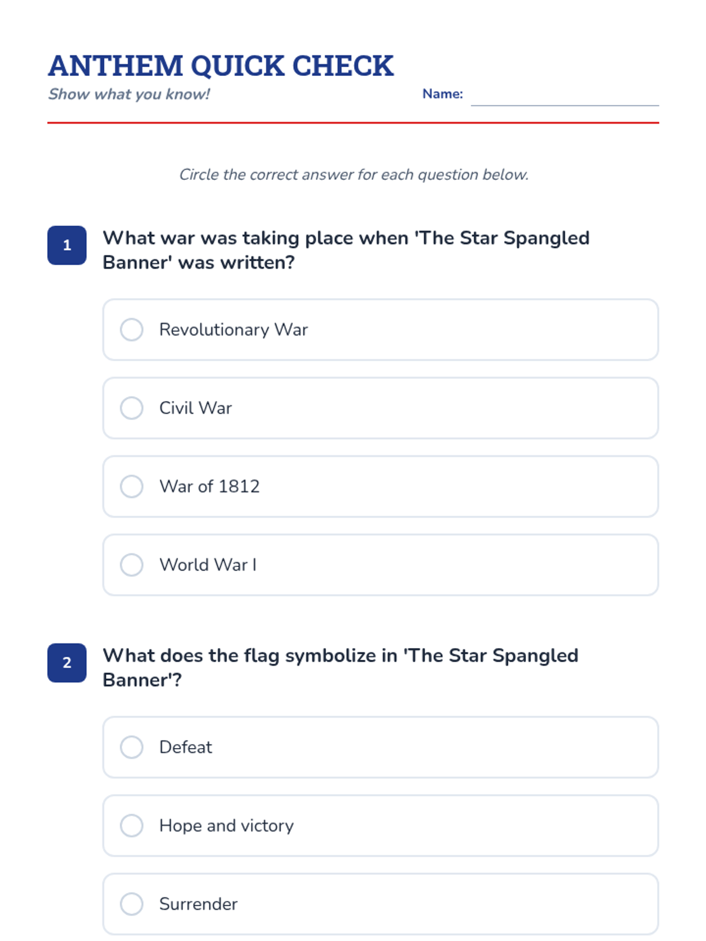Select the Defeat radio circle
The width and height of the screenshot is (706, 941).
(132, 747)
